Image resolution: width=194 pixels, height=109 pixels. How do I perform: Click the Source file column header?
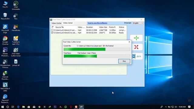point(59,27)
